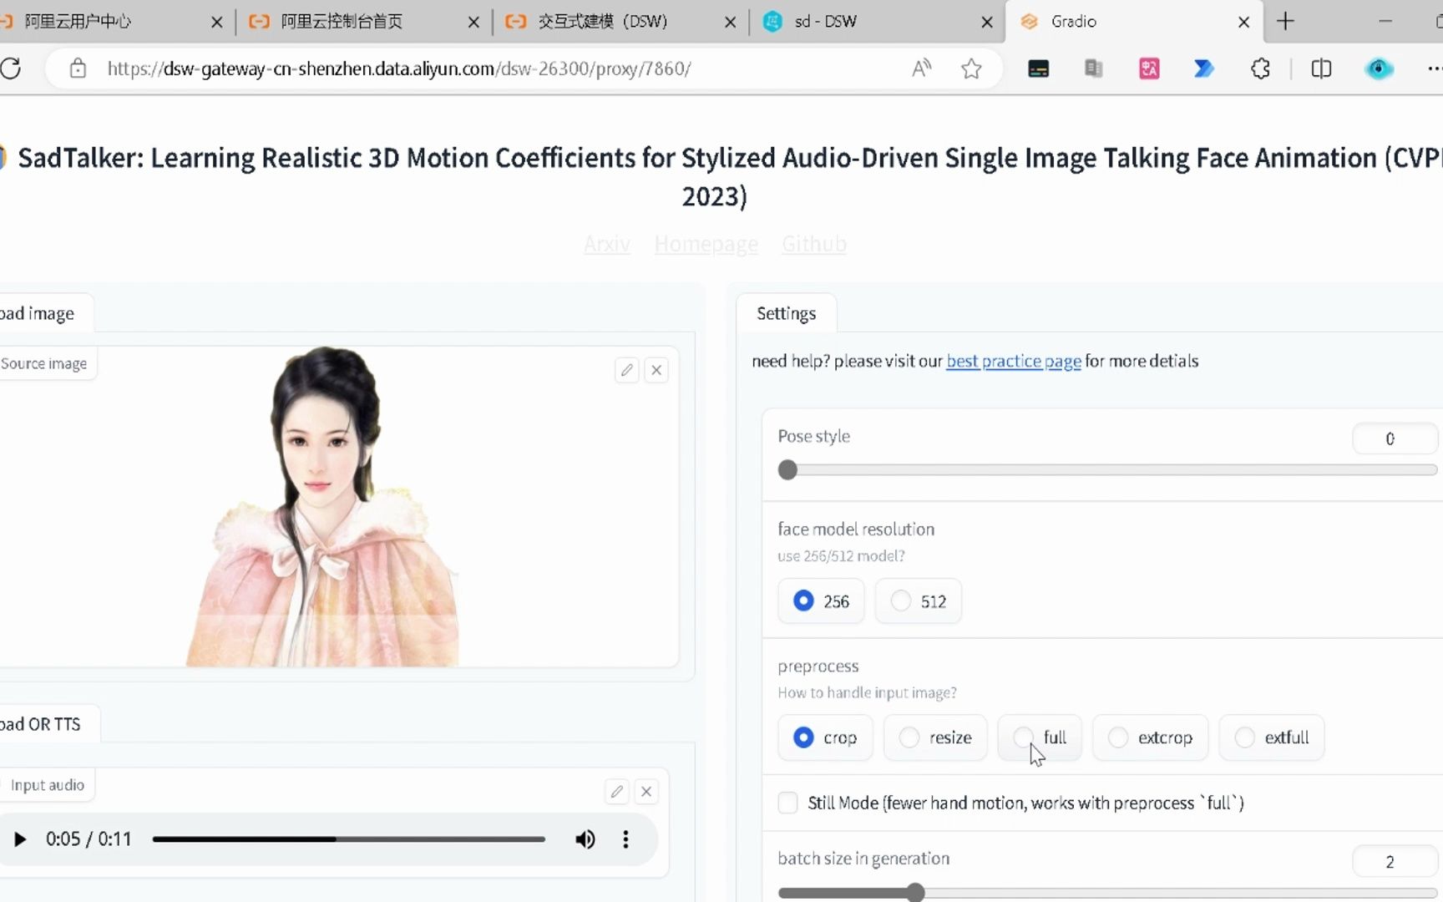Screen dimensions: 1443x902
Task: Click the uploaded source portrait image
Action: click(322, 507)
